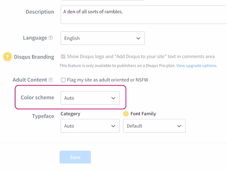
Task: Check the adult oriented or NSFW checkbox
Action: [x=63, y=80]
